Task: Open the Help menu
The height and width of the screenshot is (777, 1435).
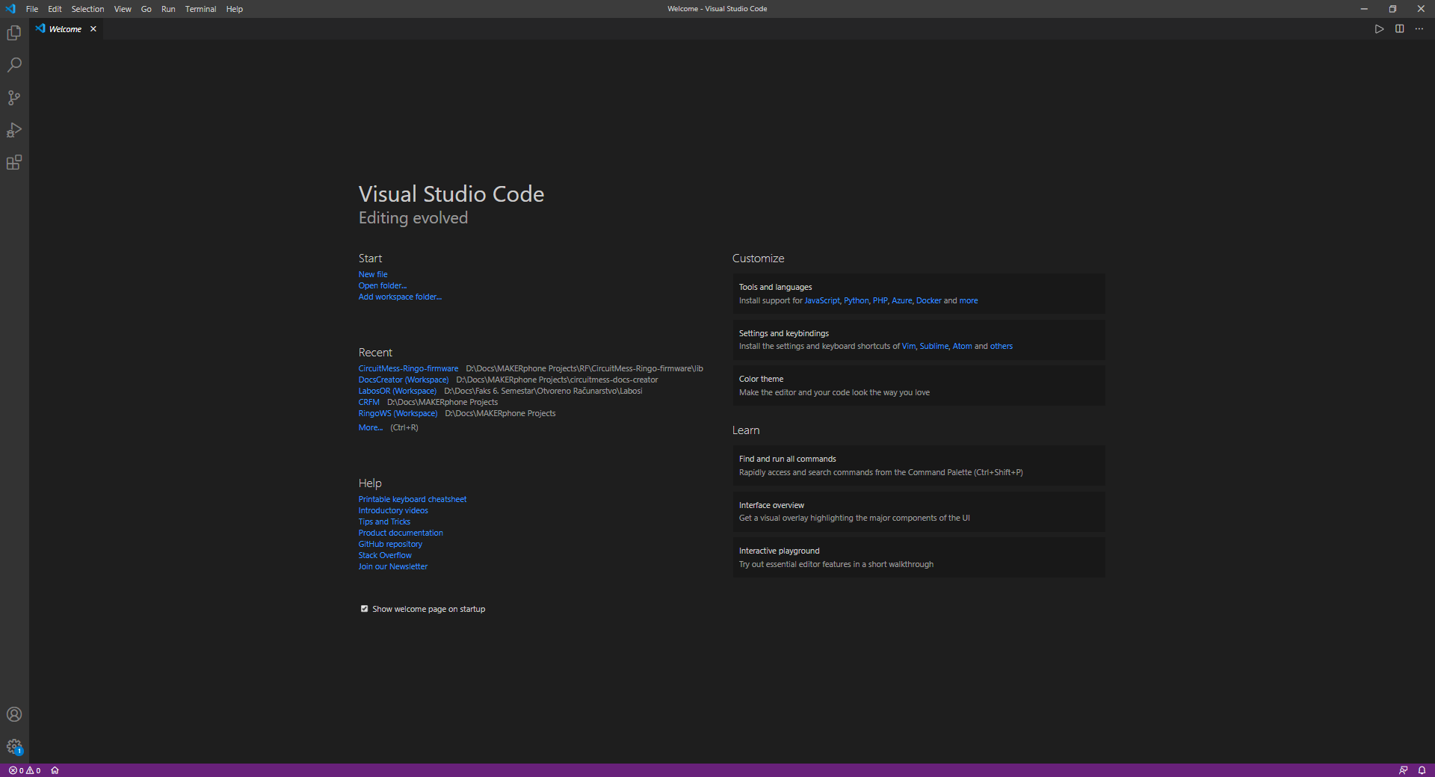Action: click(235, 9)
